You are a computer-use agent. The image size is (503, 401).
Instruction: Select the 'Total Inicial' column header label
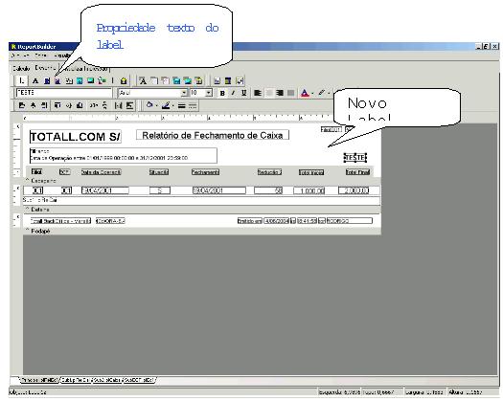311,172
